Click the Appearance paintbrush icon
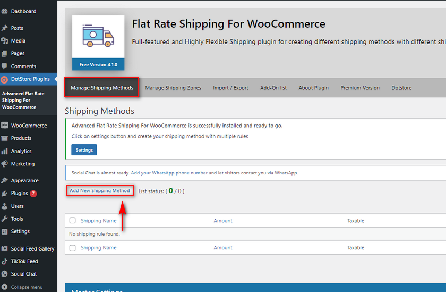The image size is (446, 292). pyautogui.click(x=4, y=180)
